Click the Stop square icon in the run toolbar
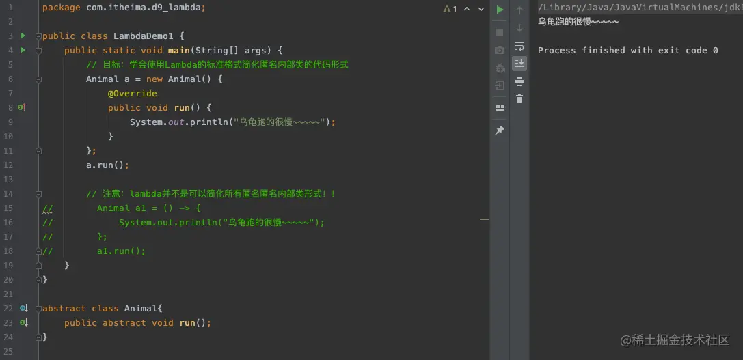743x360 pixels. (x=500, y=31)
